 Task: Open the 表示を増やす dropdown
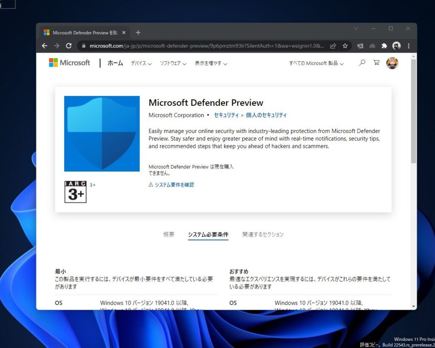[x=211, y=63]
